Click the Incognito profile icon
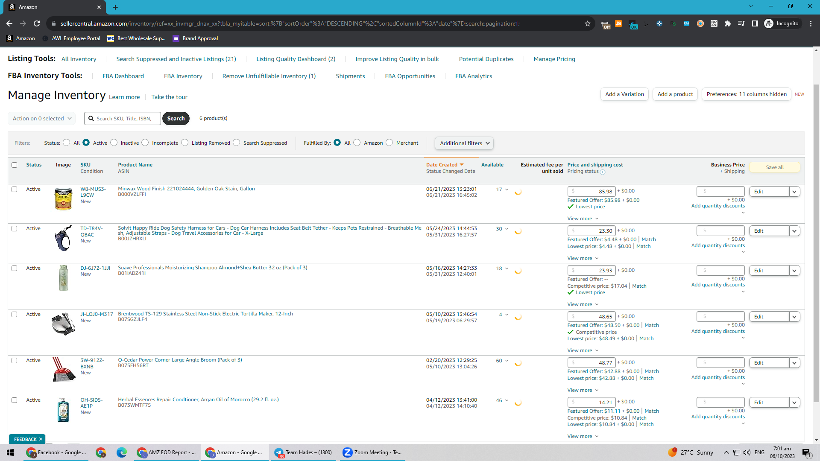 [x=769, y=23]
